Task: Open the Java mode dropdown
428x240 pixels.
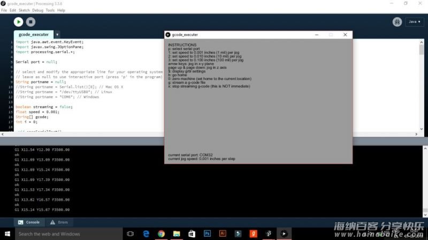Action: pos(414,22)
